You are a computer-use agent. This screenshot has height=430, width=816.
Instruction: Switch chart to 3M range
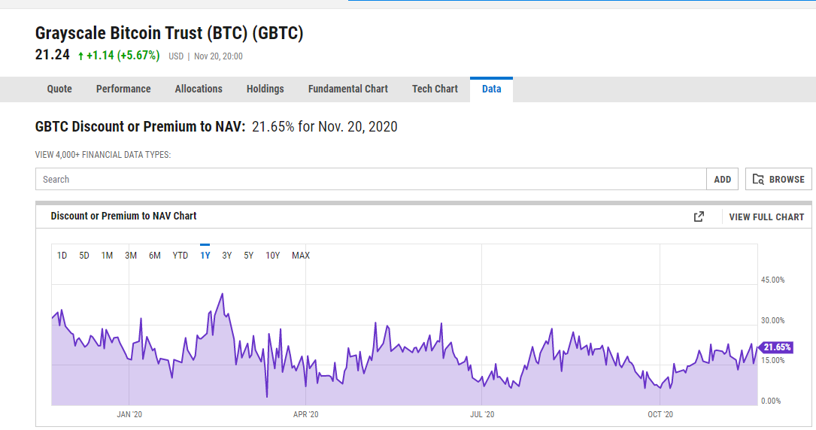(x=131, y=256)
